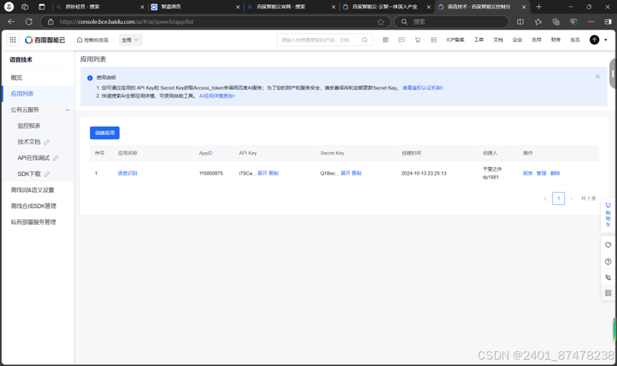Open 工单 menu item
Image resolution: width=617 pixels, height=366 pixels.
point(478,40)
